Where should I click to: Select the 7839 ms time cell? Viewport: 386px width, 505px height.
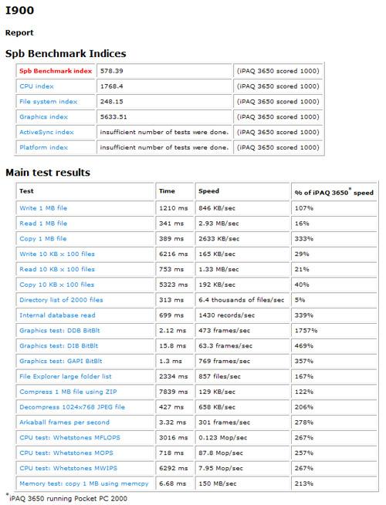tap(174, 392)
